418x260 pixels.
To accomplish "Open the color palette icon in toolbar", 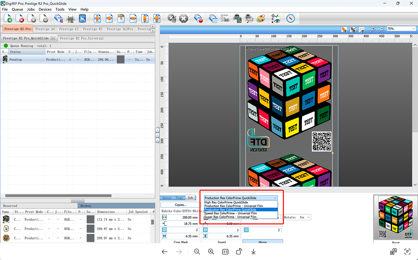I will coord(261,18).
